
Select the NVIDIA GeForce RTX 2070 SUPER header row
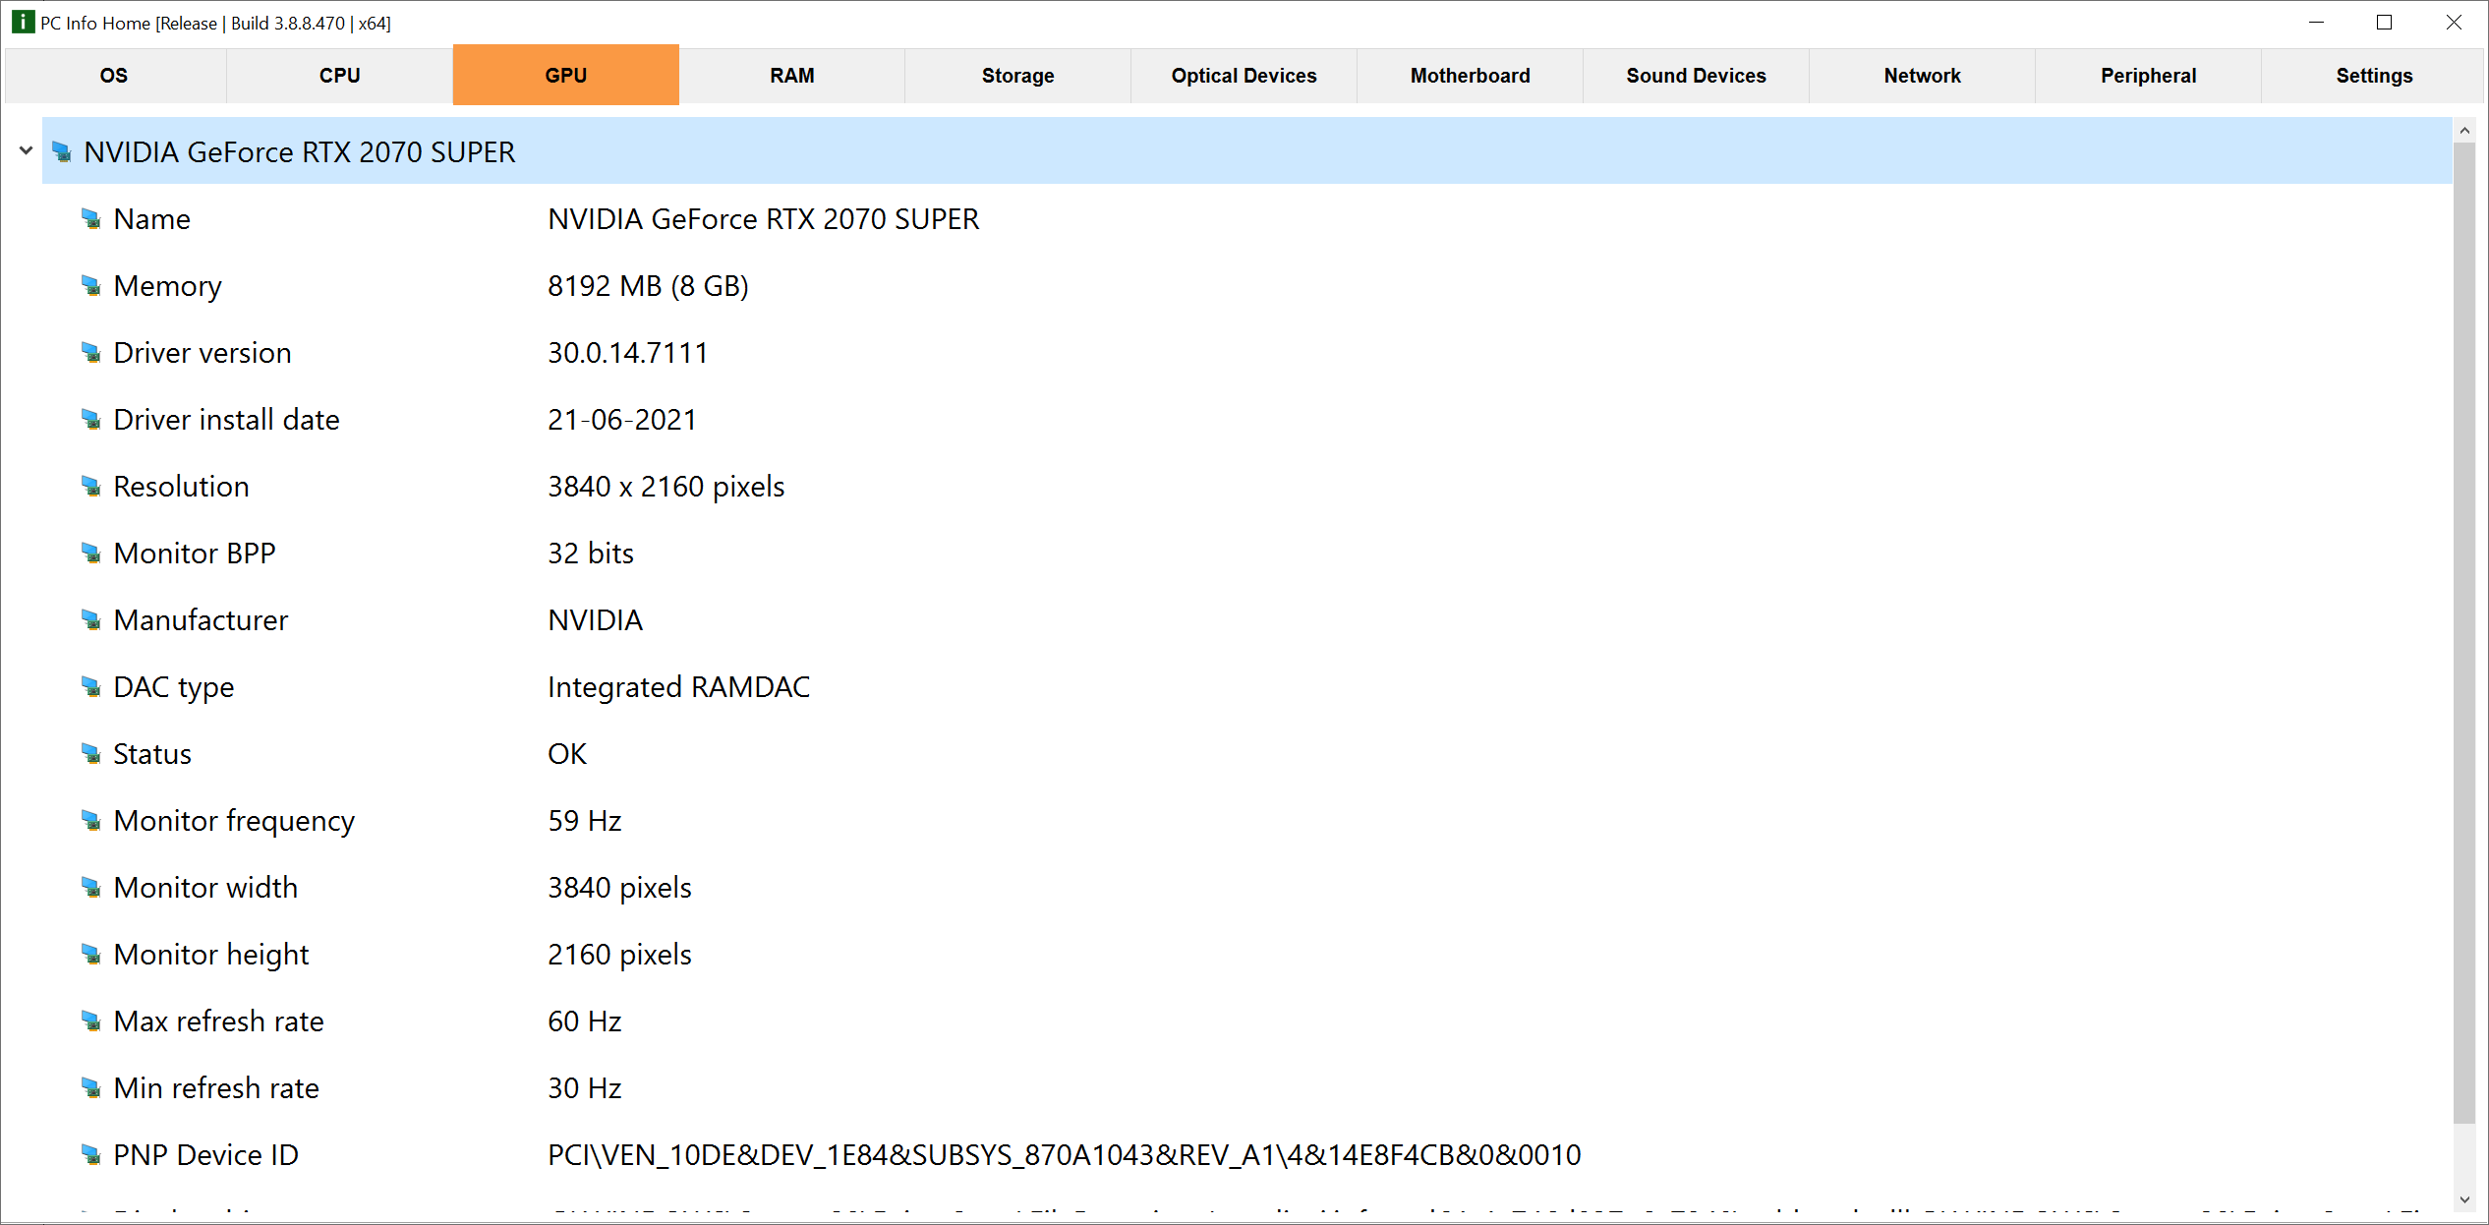point(1246,151)
